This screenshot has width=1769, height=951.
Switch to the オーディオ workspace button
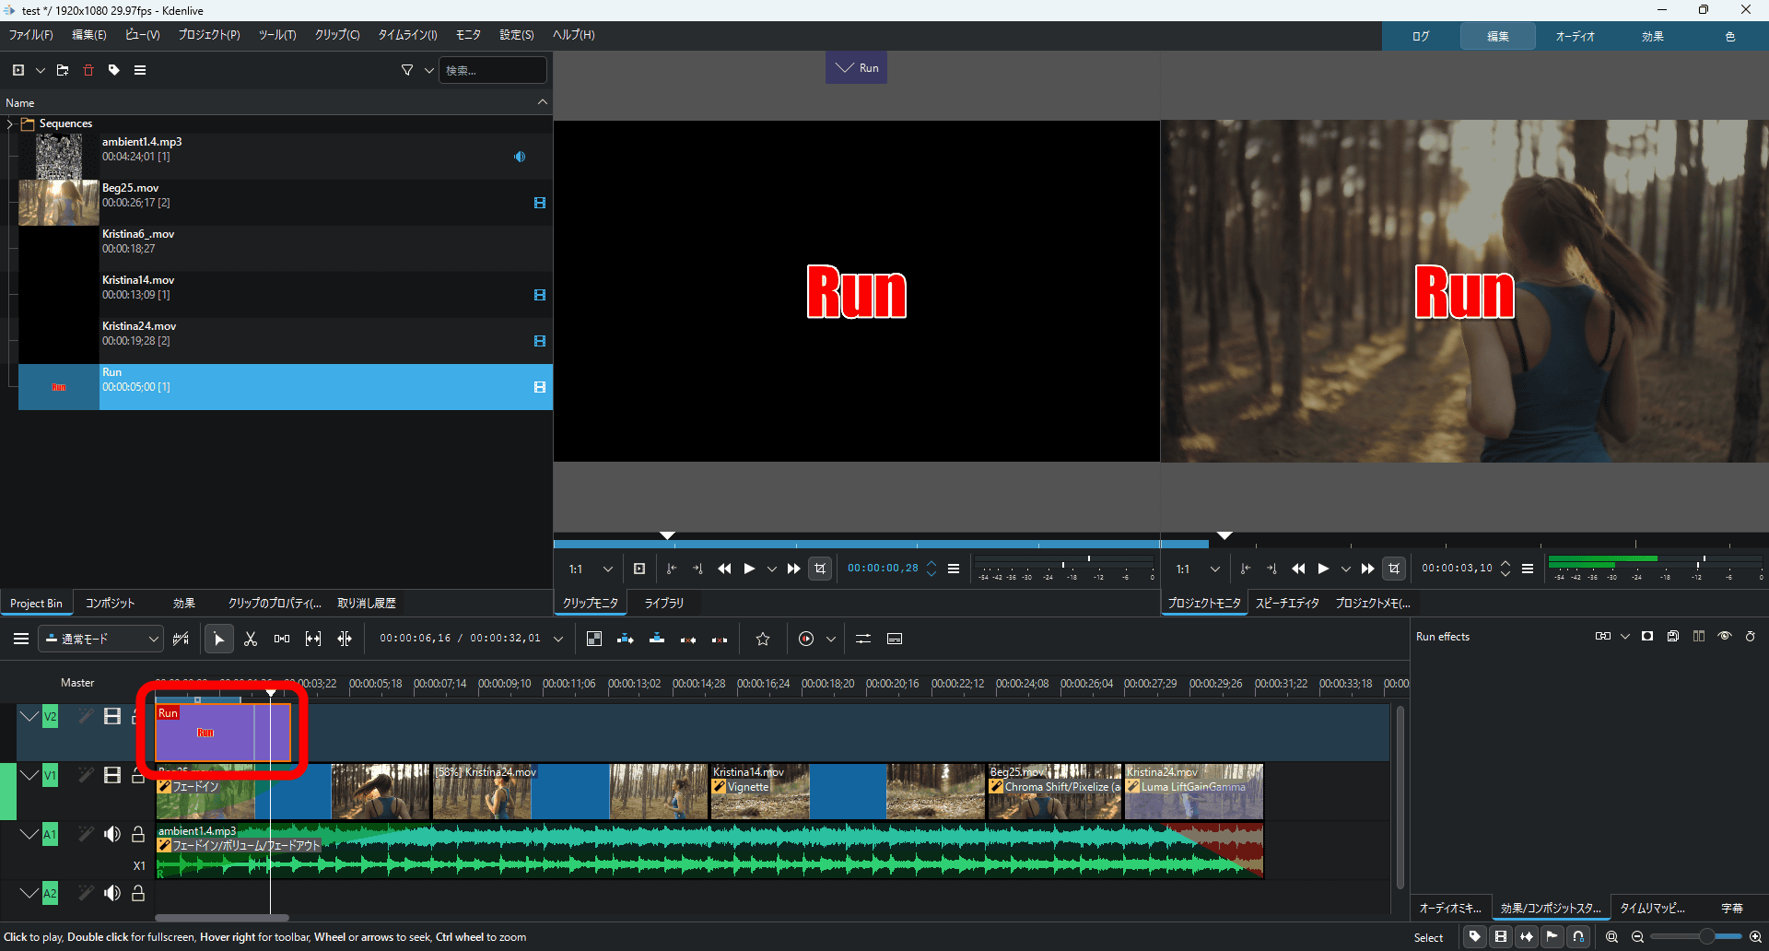[1575, 37]
